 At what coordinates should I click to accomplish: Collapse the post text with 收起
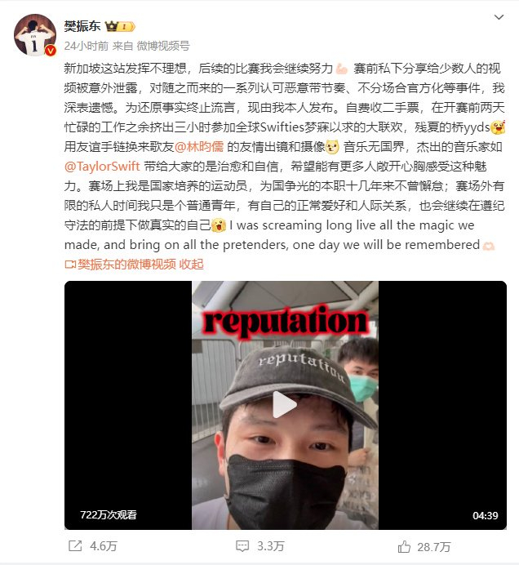[x=191, y=264]
